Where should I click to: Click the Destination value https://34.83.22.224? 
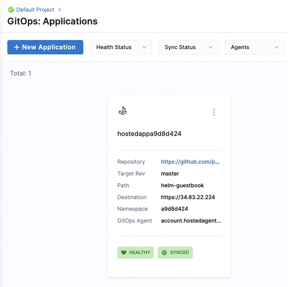click(188, 197)
